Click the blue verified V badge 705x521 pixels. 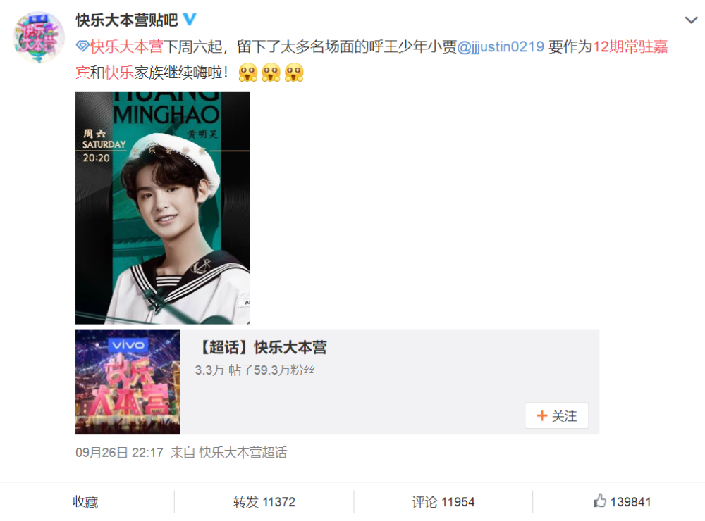(190, 19)
